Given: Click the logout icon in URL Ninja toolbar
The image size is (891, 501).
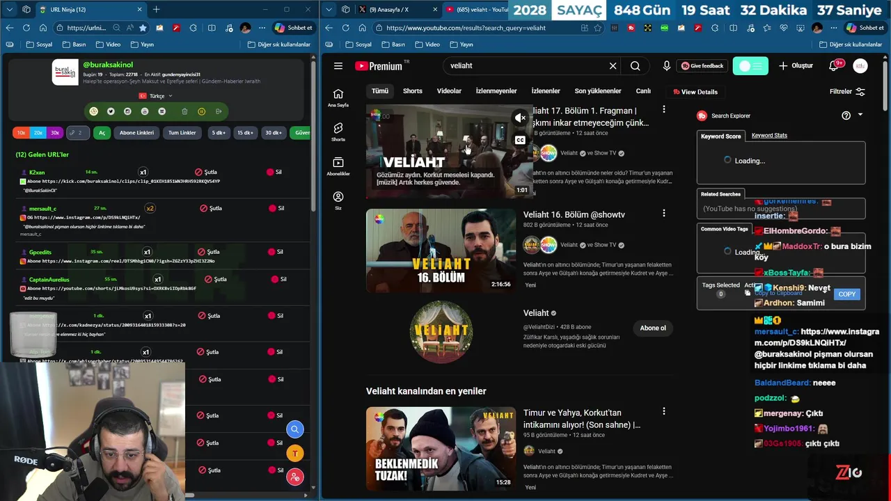Looking at the screenshot, I should (x=219, y=111).
